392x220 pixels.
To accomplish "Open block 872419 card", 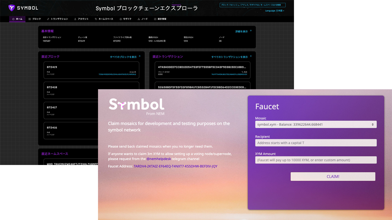I will pos(91,70).
